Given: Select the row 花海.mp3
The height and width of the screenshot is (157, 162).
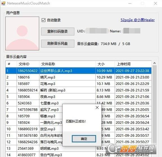Looking at the screenshot, I should tap(79, 84).
